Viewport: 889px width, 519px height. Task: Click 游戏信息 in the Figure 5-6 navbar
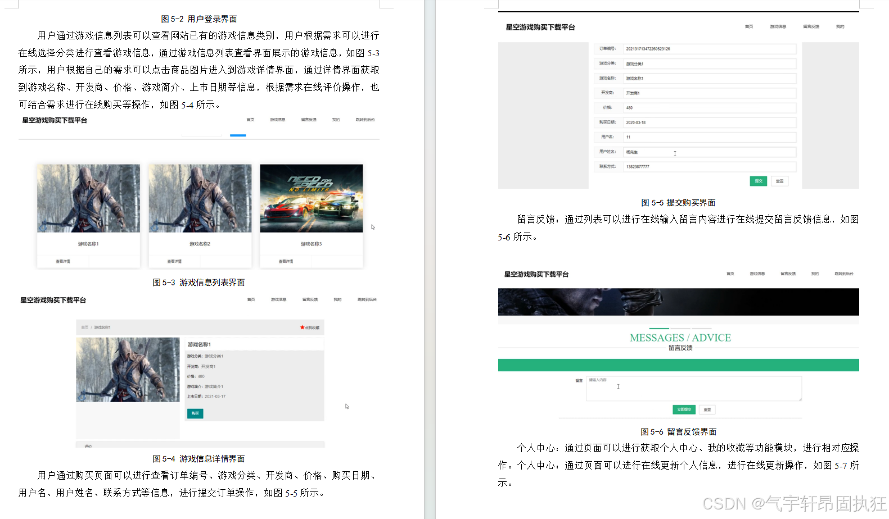757,274
